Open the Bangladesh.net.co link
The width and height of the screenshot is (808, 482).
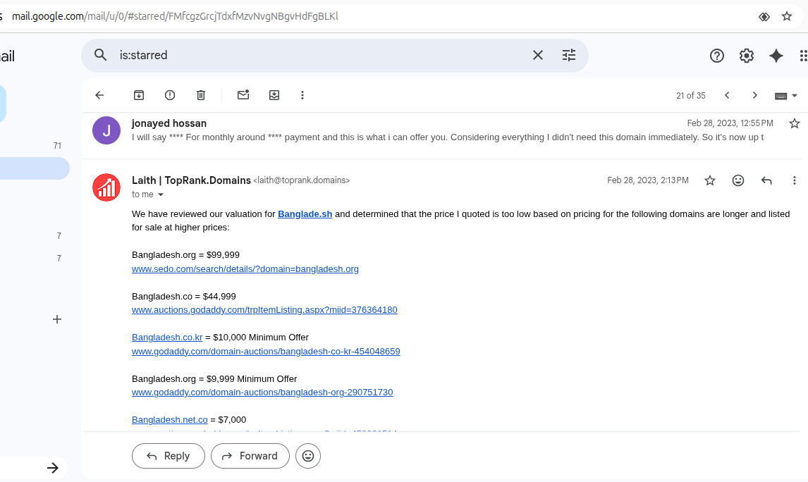coord(169,420)
